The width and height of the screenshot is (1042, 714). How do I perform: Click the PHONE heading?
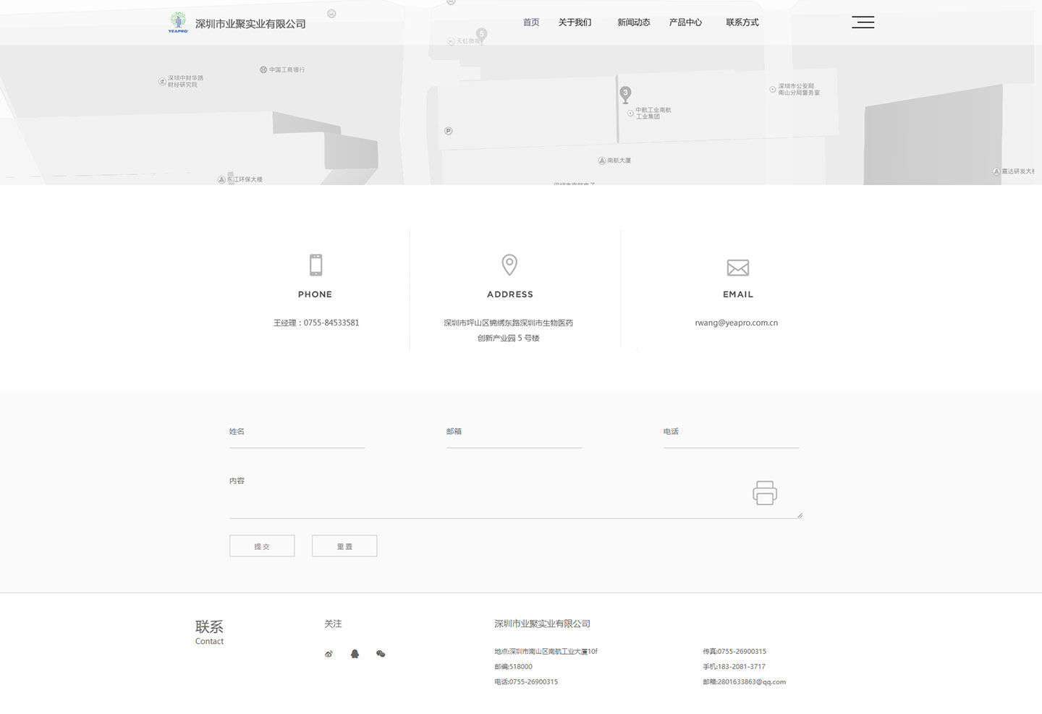[315, 294]
